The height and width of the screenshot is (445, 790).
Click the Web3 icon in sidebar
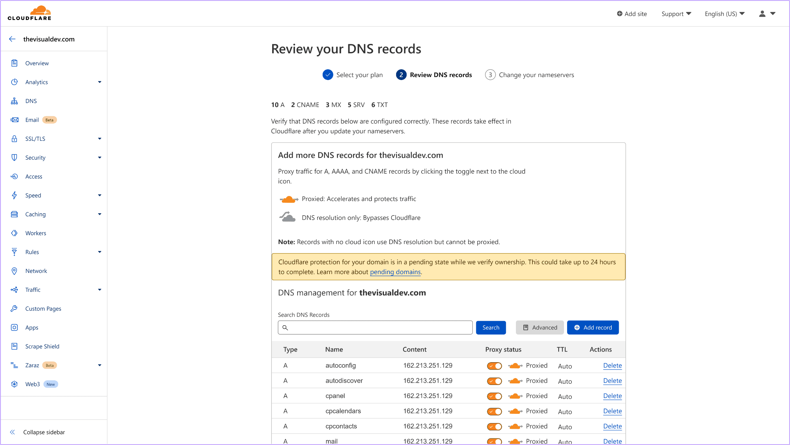tap(14, 384)
